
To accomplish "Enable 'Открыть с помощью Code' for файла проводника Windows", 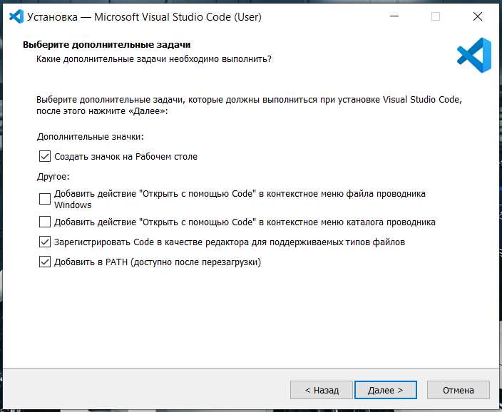I will click(45, 199).
